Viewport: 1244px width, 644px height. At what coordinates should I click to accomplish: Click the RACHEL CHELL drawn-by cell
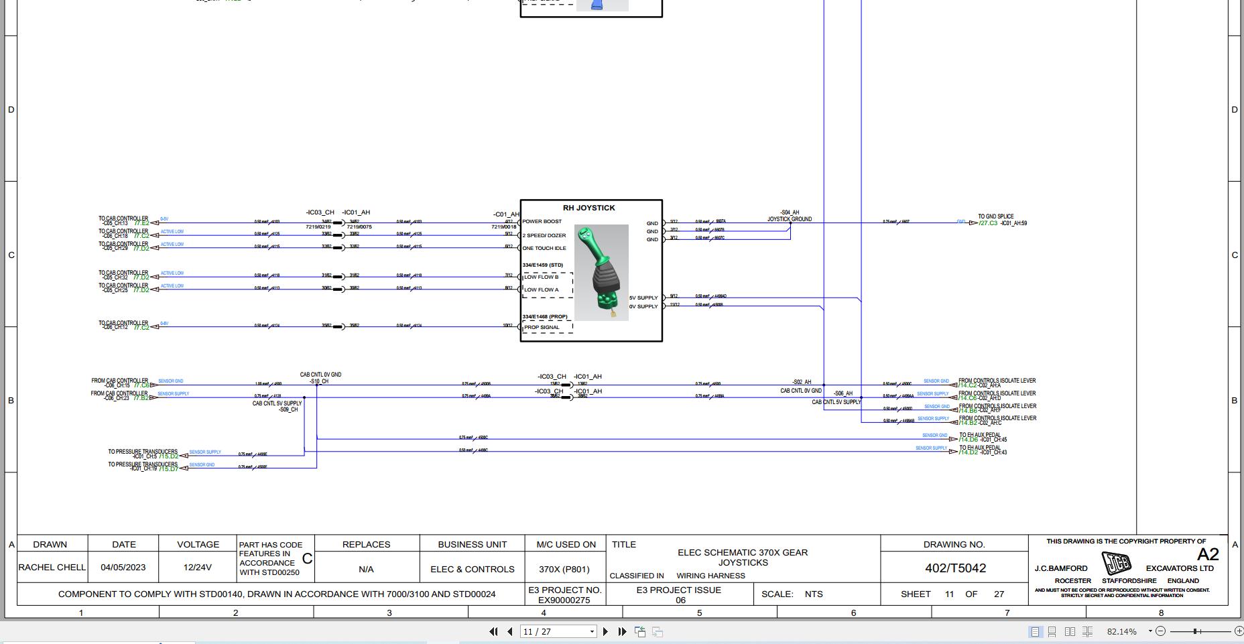[52, 567]
